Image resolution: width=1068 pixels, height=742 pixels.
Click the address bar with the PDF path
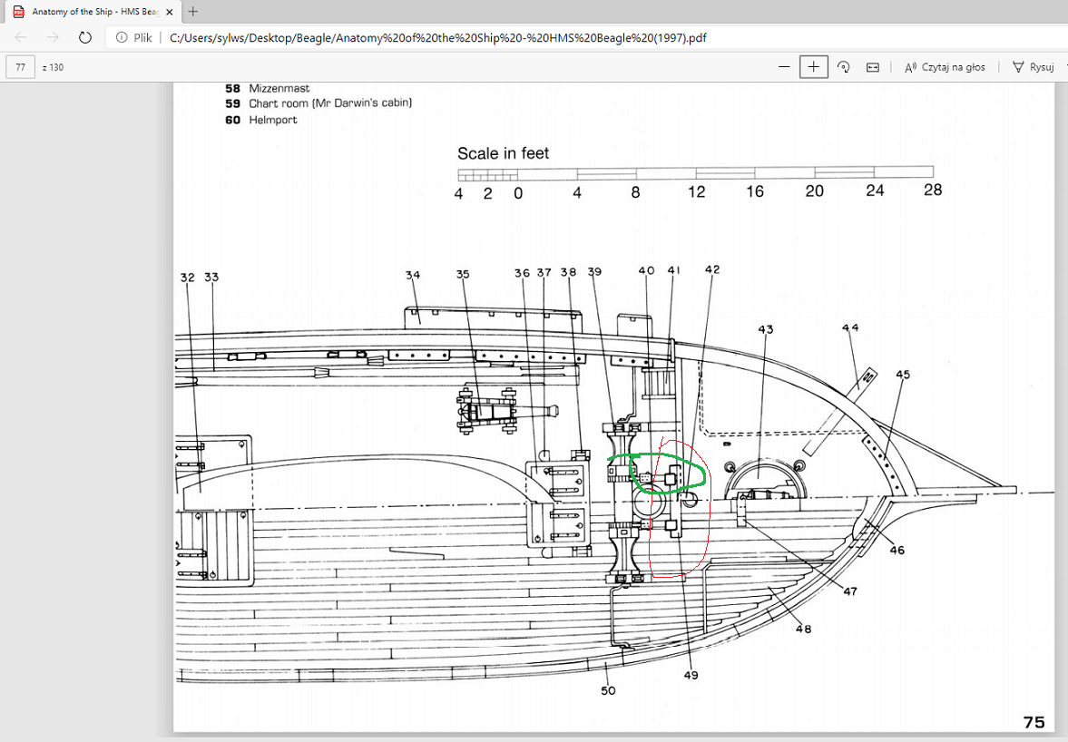436,37
